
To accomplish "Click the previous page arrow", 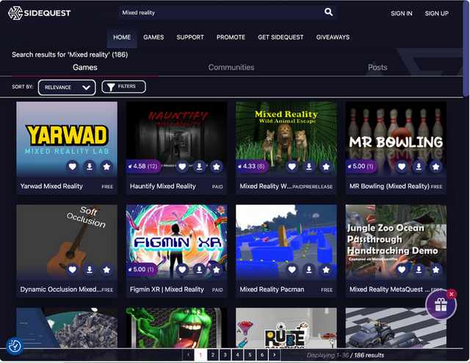I will pos(188,355).
